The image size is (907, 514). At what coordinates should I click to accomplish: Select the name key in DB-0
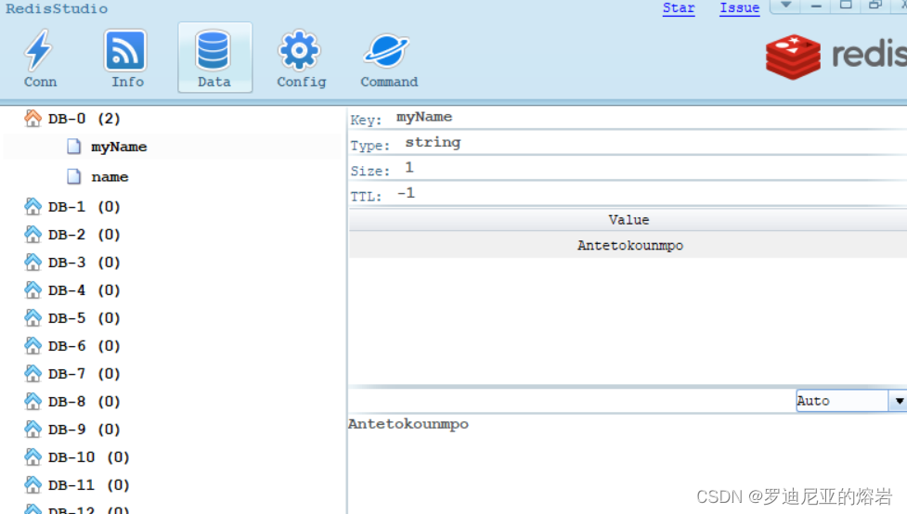[x=110, y=177]
